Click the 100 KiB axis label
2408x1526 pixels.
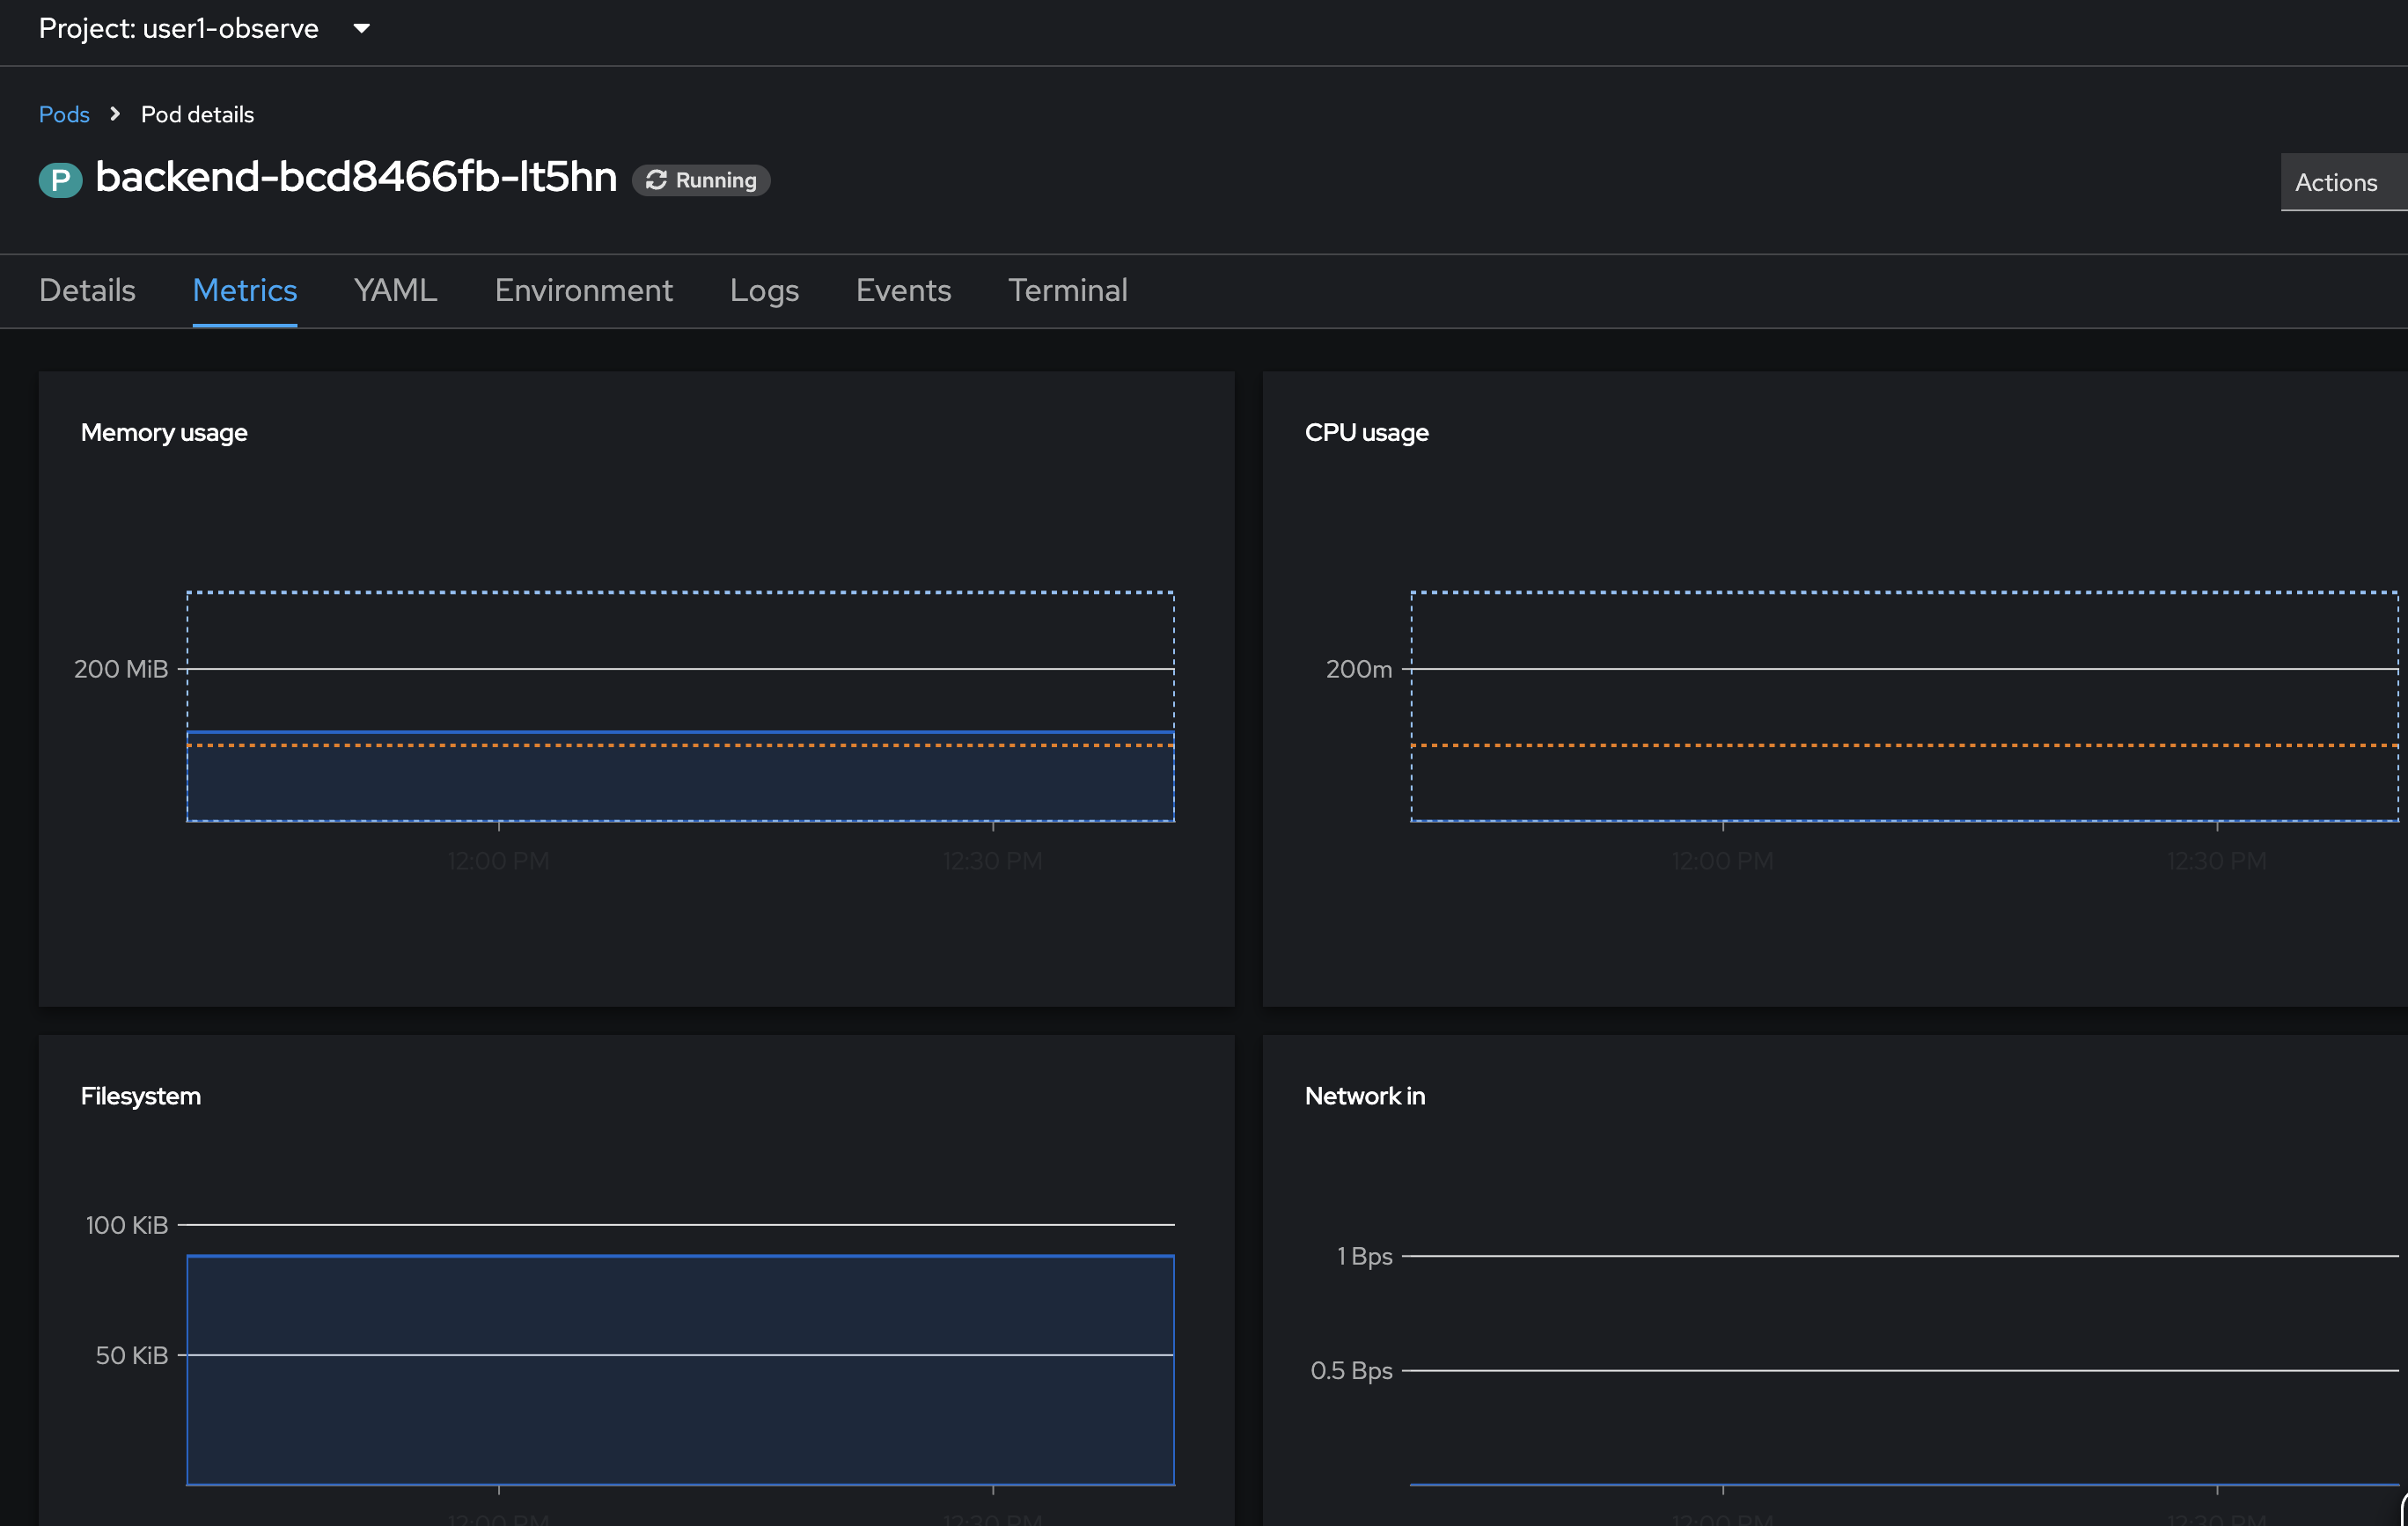(127, 1225)
